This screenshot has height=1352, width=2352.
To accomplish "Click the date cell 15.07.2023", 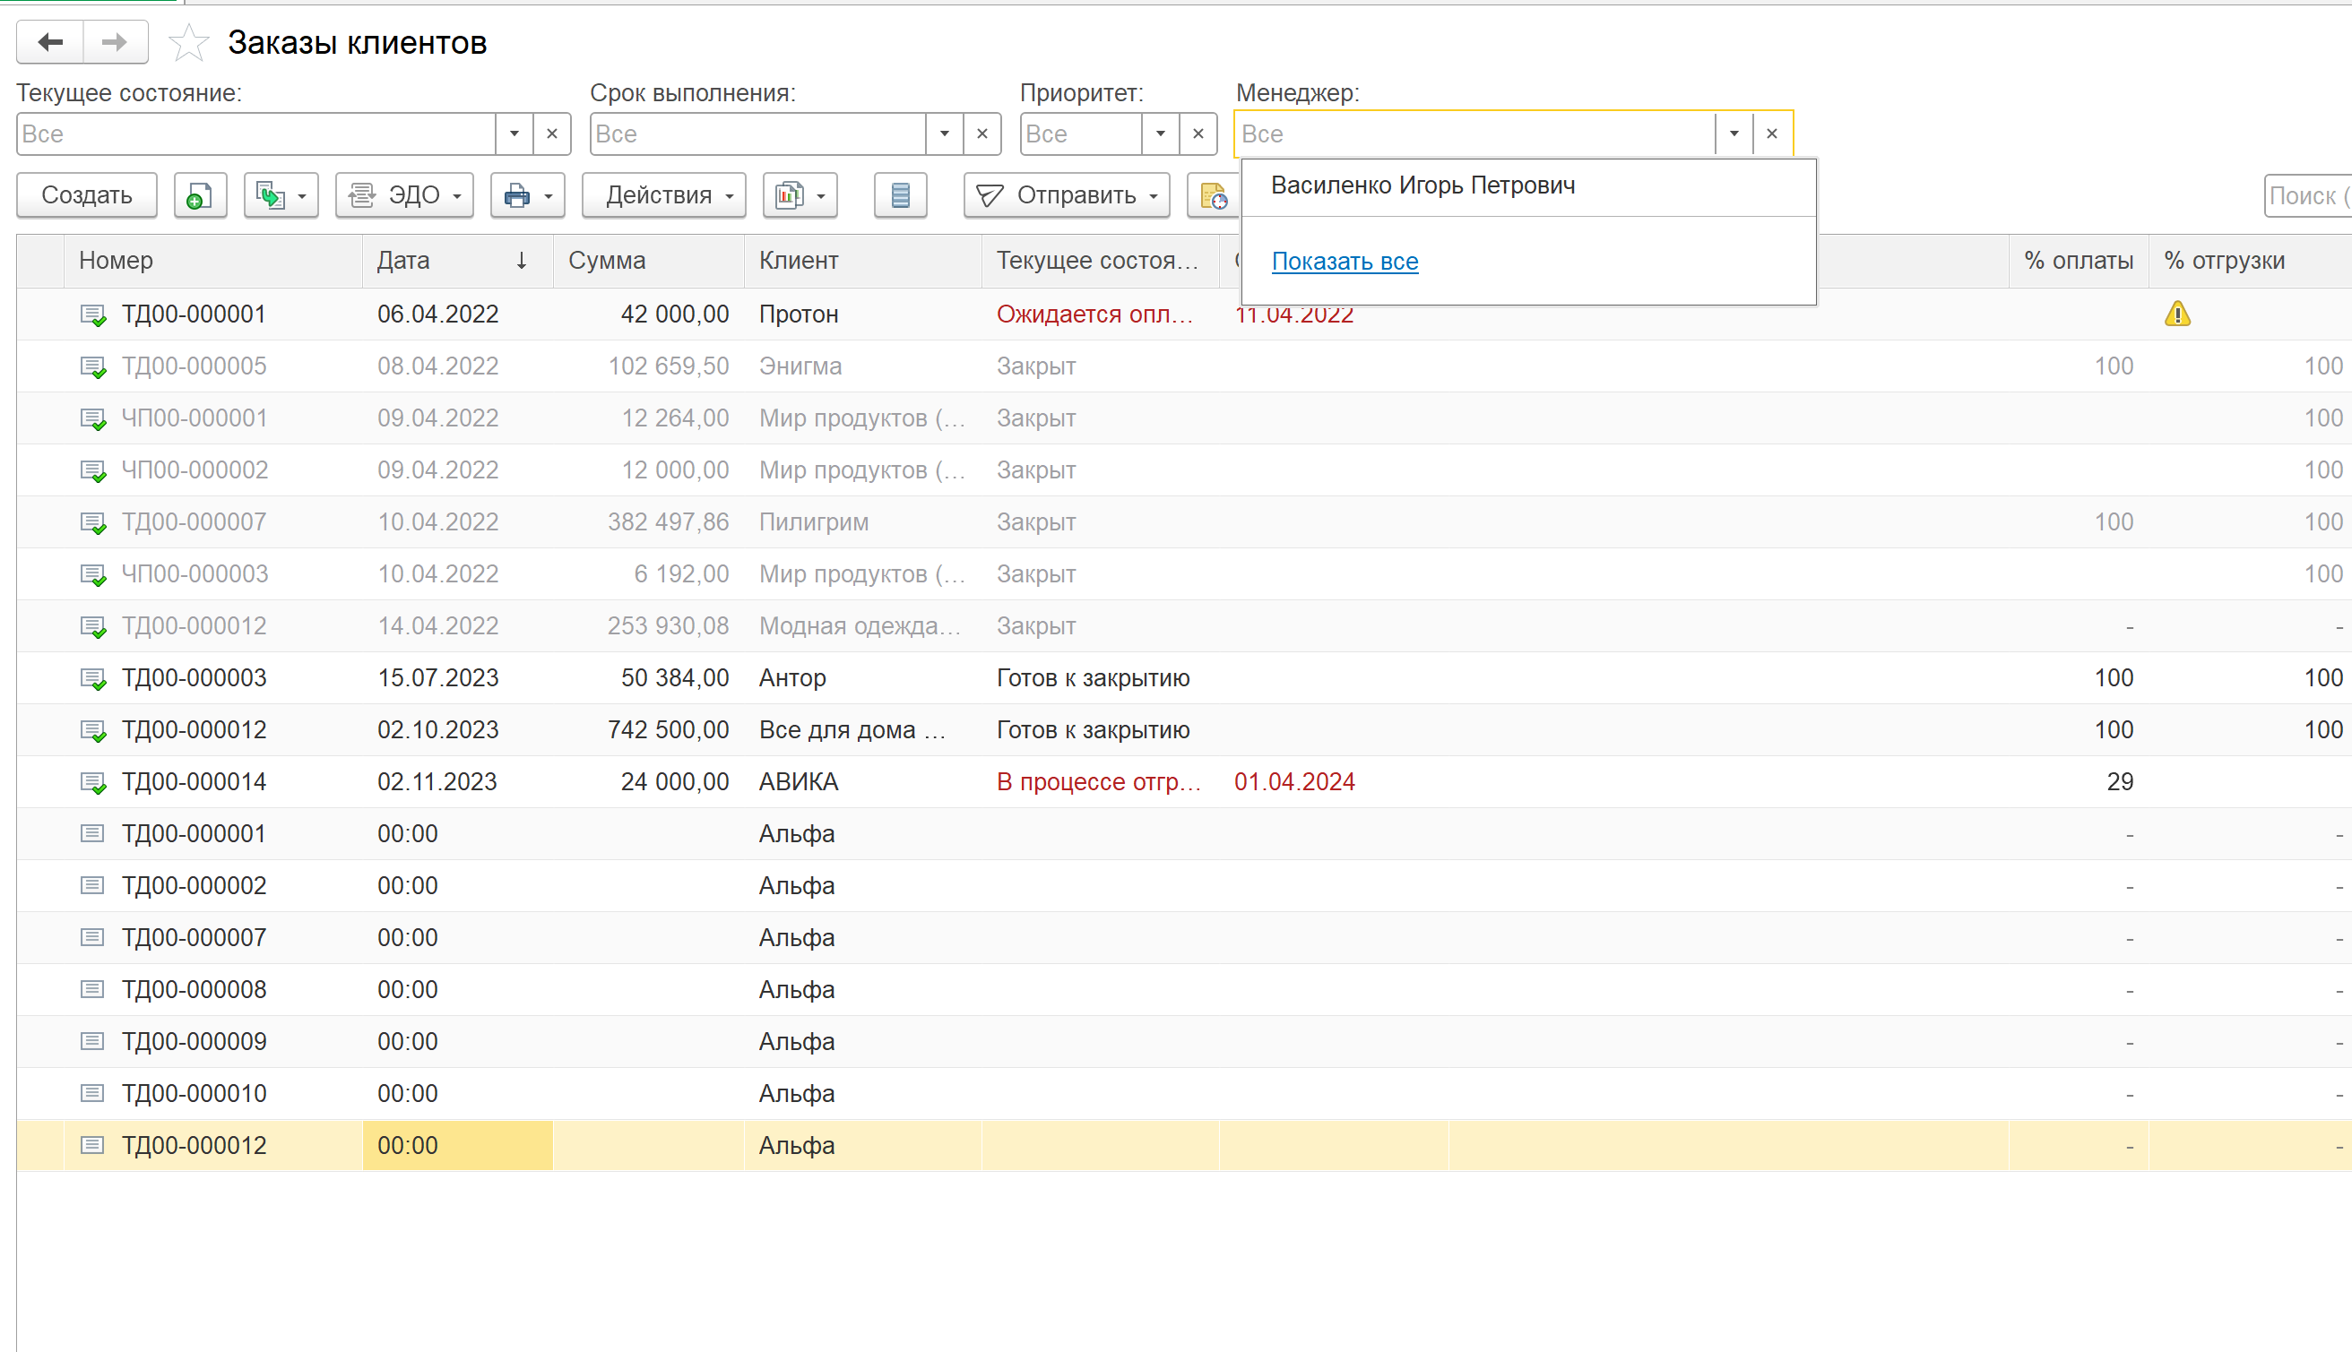I will tap(458, 679).
